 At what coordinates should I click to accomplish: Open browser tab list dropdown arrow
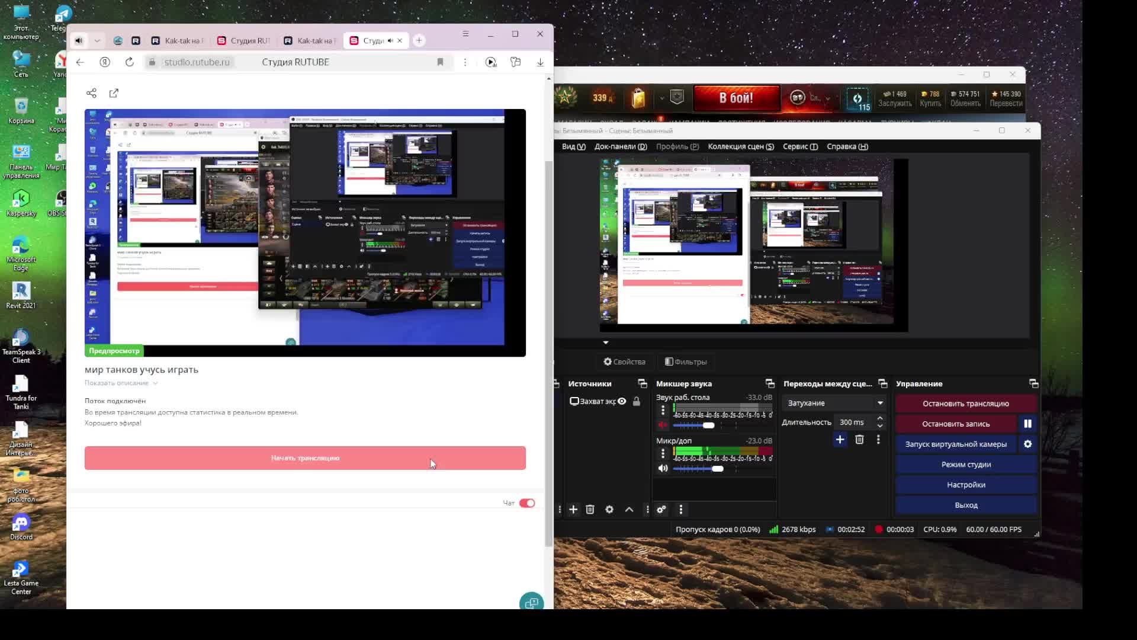click(x=97, y=41)
